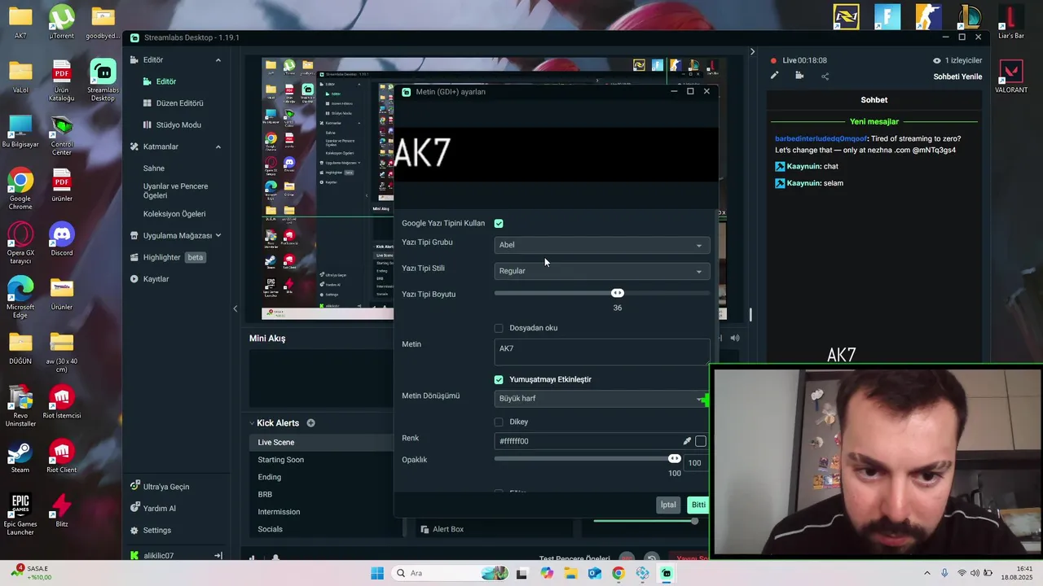Click the Yazı Tipi Boyutu slider handle
This screenshot has width=1043, height=586.
pos(618,293)
